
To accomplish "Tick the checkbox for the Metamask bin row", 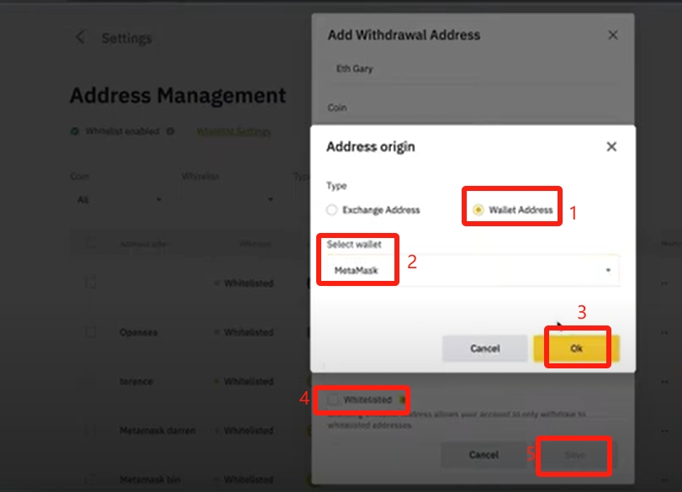I will point(91,479).
